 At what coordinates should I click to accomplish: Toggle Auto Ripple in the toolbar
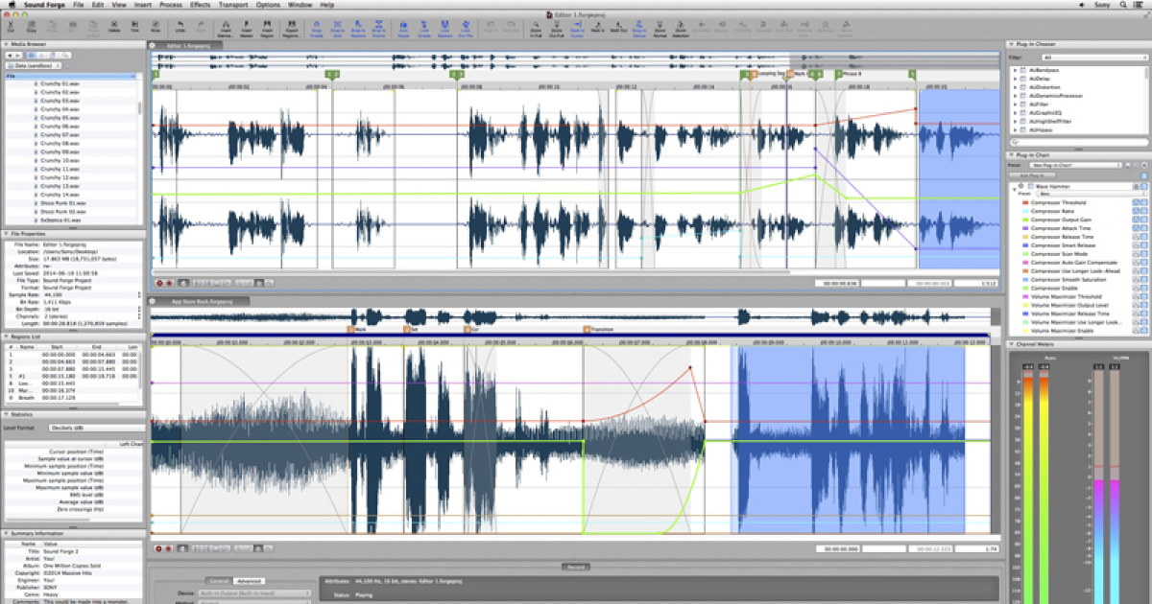(x=403, y=28)
